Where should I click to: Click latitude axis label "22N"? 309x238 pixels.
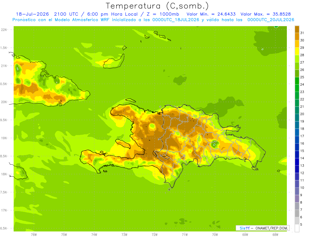point(4,30)
